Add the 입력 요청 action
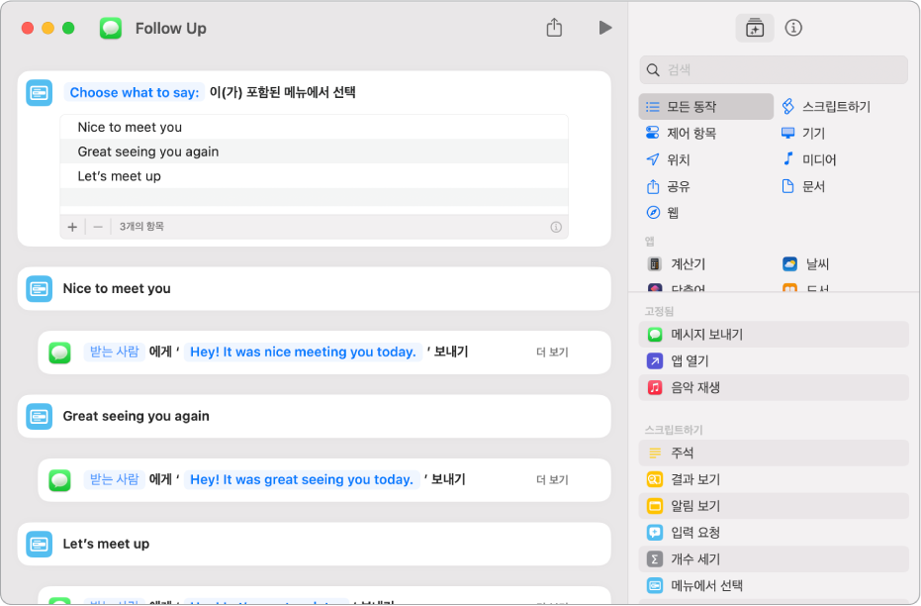Screen dimensions: 921x606 point(774,533)
